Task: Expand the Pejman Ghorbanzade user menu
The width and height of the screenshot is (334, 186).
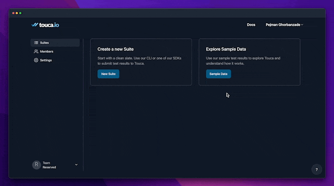Action: coord(284,25)
